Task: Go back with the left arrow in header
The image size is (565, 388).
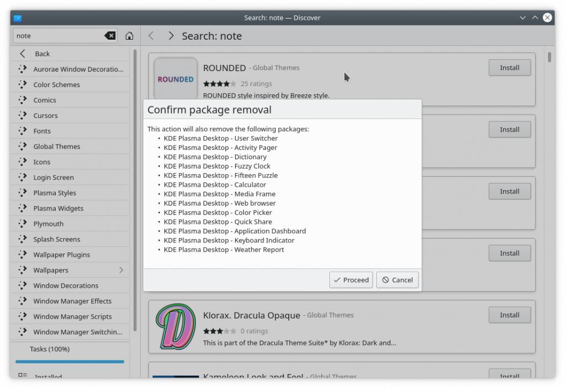Action: point(151,36)
